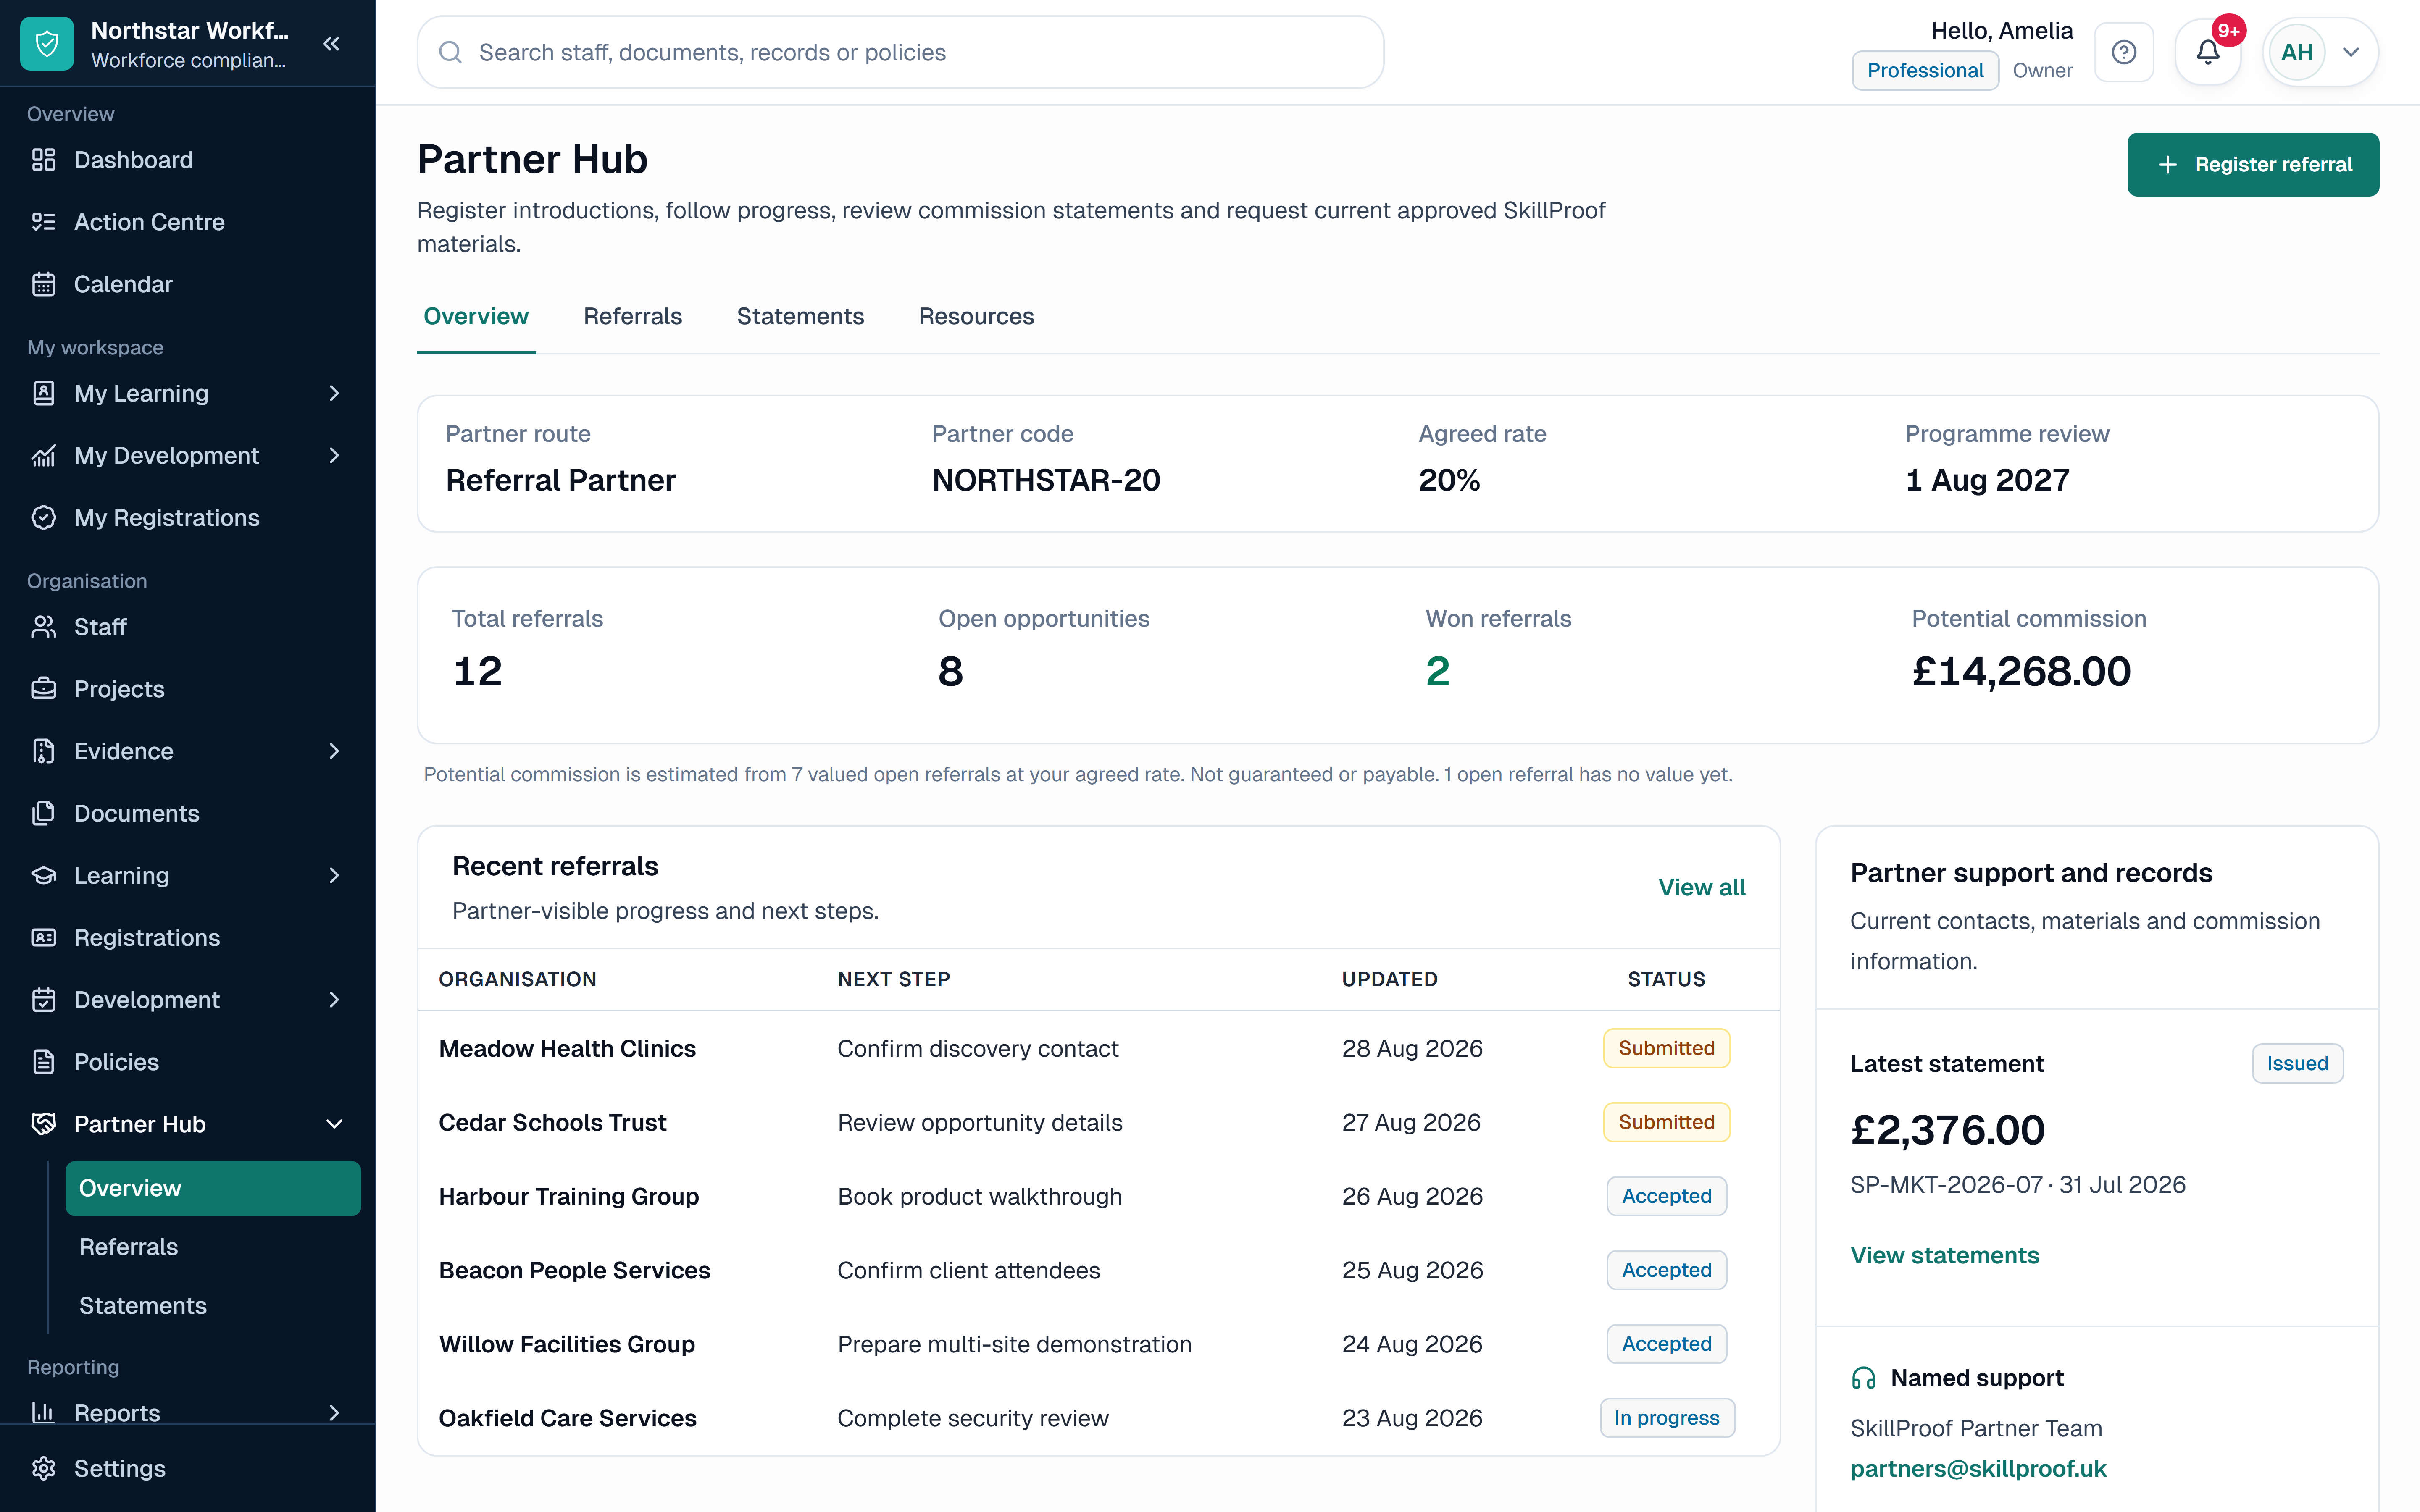Viewport: 2420px width, 1512px height.
Task: Click the Named support headset icon
Action: click(1863, 1378)
